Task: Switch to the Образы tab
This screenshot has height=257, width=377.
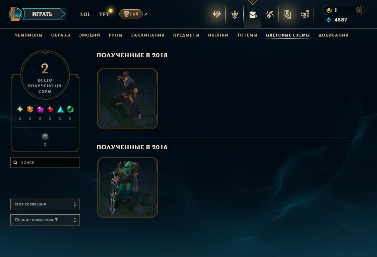Action: tap(61, 35)
